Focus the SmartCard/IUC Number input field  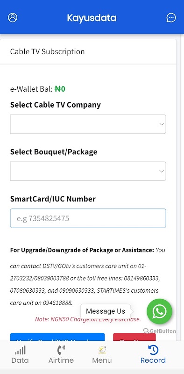[x=88, y=218]
